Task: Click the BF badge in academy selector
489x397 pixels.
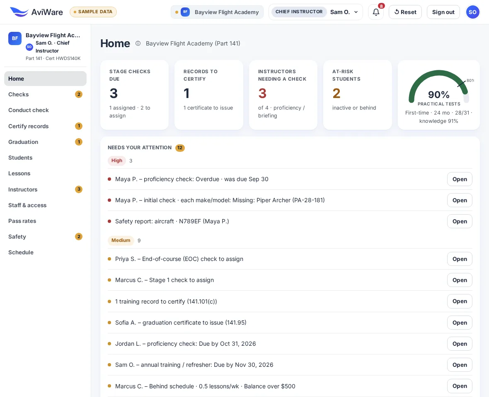Action: pos(185,12)
